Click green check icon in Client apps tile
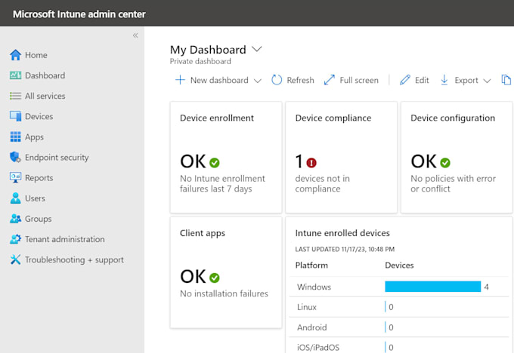 point(215,278)
